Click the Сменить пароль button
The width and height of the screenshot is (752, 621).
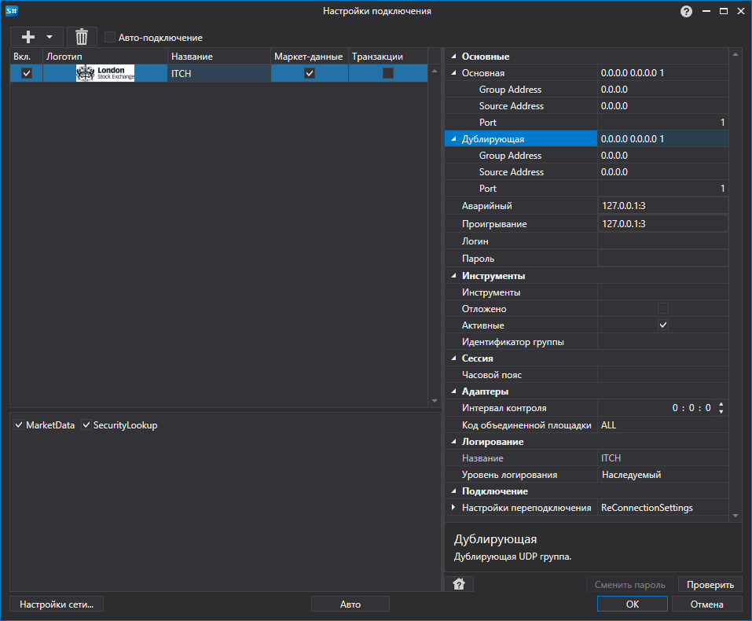coord(629,585)
